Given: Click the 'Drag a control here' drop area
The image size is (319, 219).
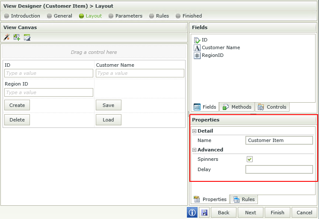Looking at the screenshot, I should 94,52.
